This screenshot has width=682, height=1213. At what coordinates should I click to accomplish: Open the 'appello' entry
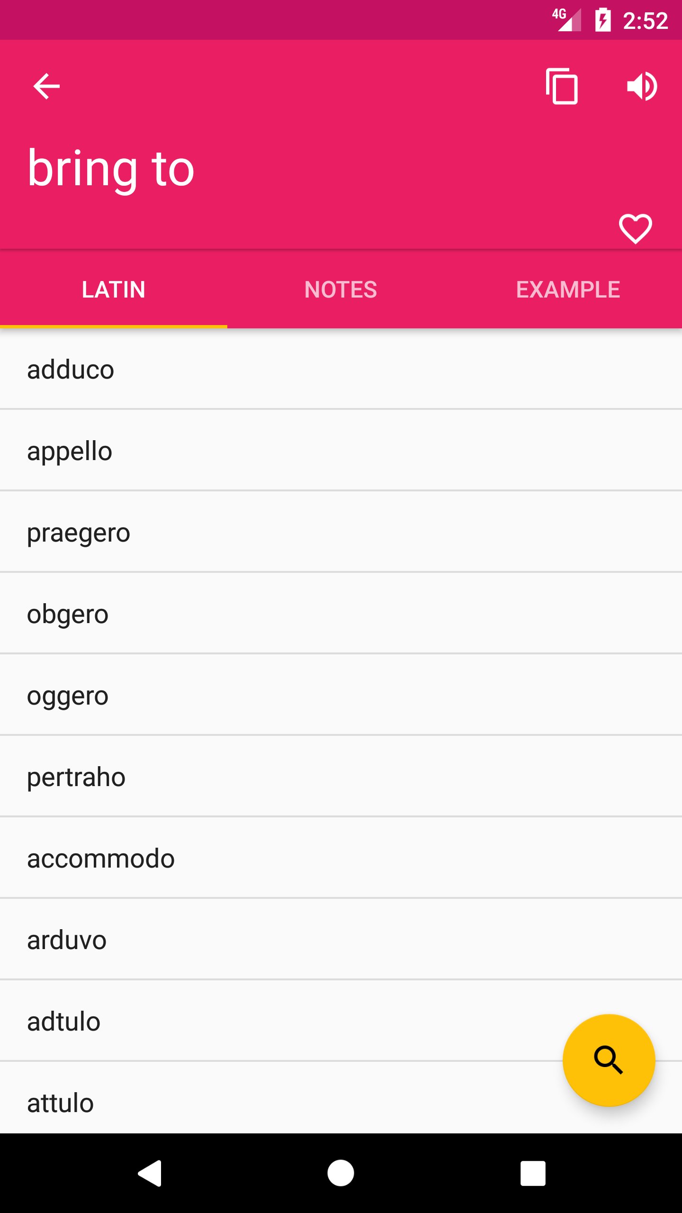point(70,451)
